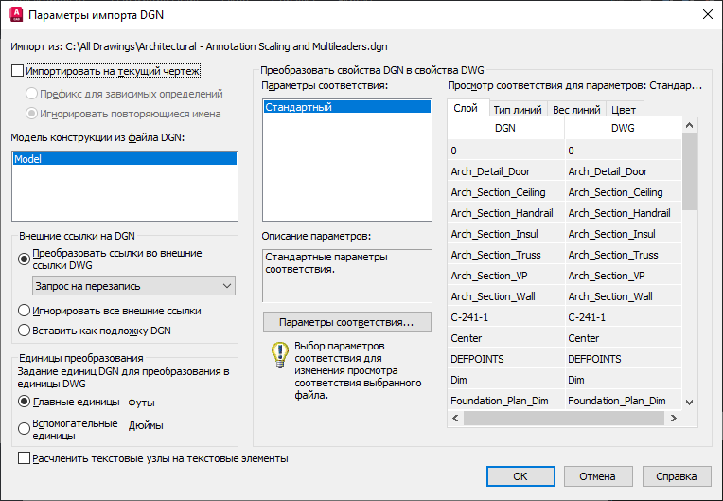The height and width of the screenshot is (501, 723).
Task: Select the Вспомогательные единицы radio button
Action: pos(24,429)
